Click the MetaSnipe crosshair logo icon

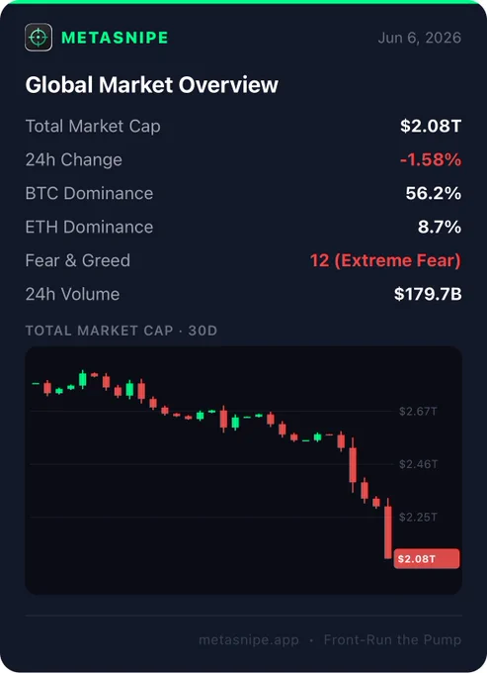pyautogui.click(x=39, y=38)
